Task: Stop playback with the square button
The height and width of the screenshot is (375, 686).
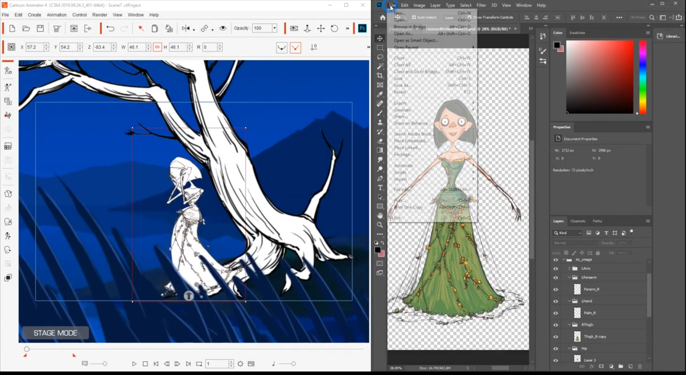Action: click(145, 364)
